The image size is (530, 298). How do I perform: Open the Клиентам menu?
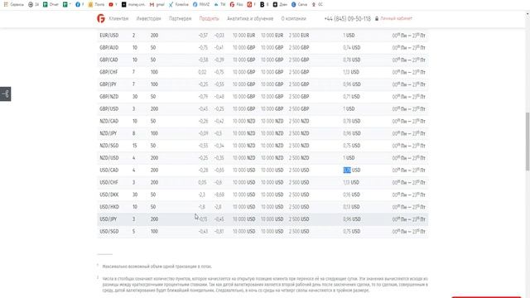[118, 18]
